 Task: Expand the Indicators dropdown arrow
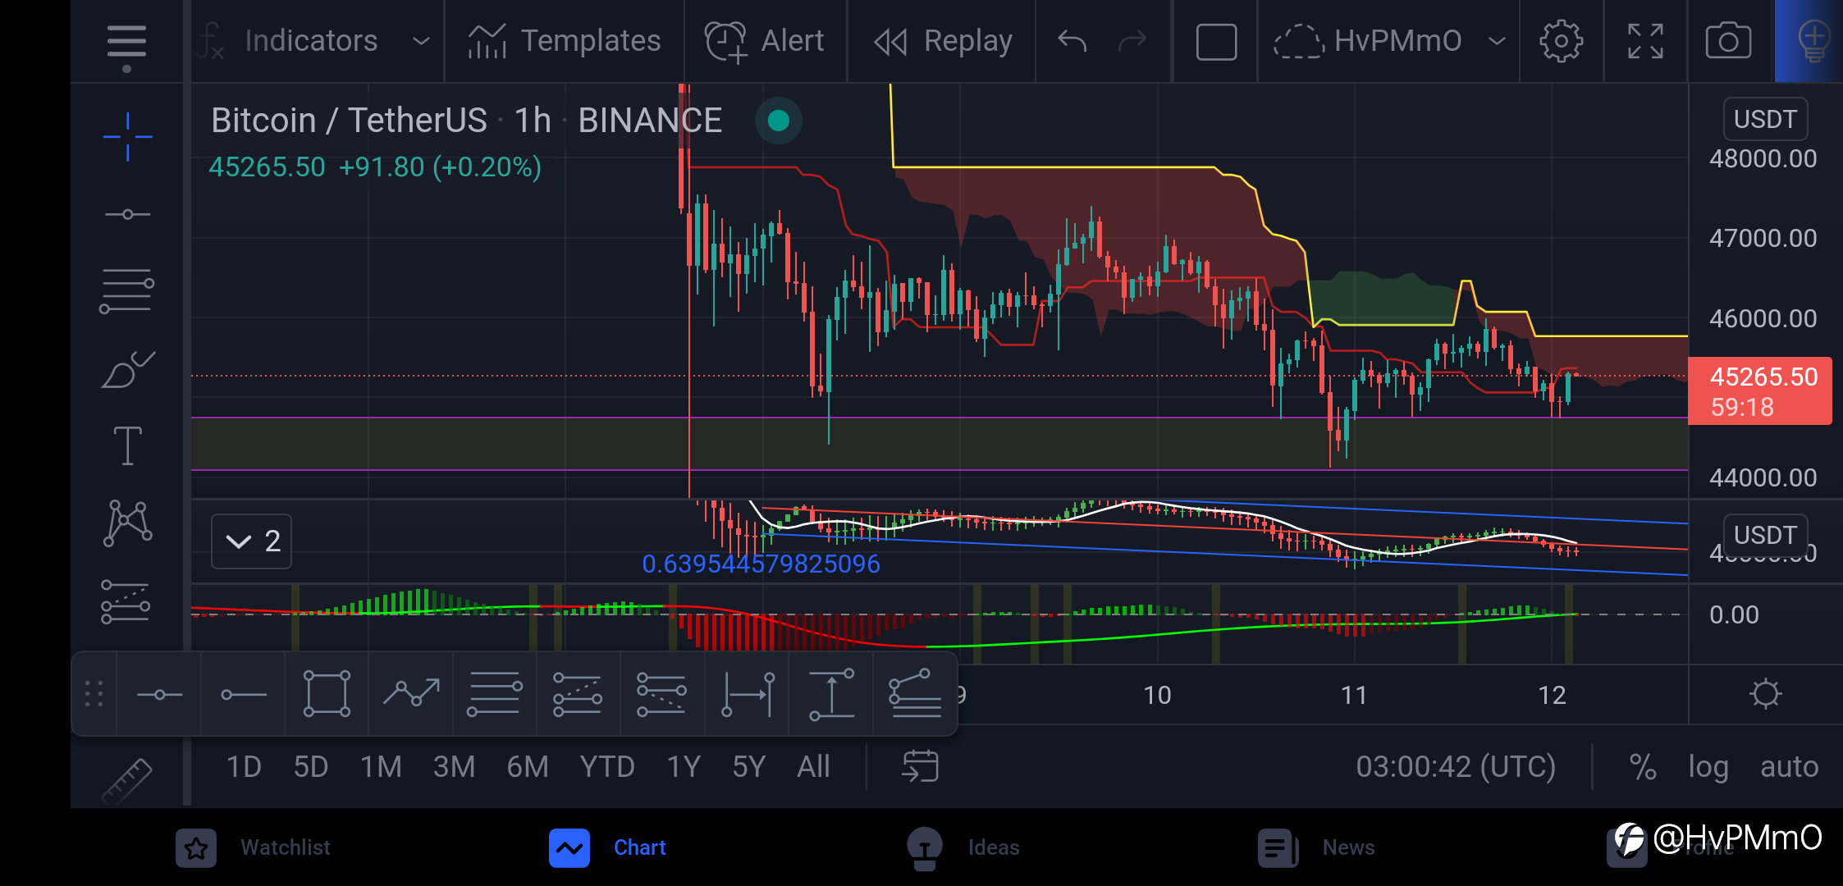tap(421, 41)
